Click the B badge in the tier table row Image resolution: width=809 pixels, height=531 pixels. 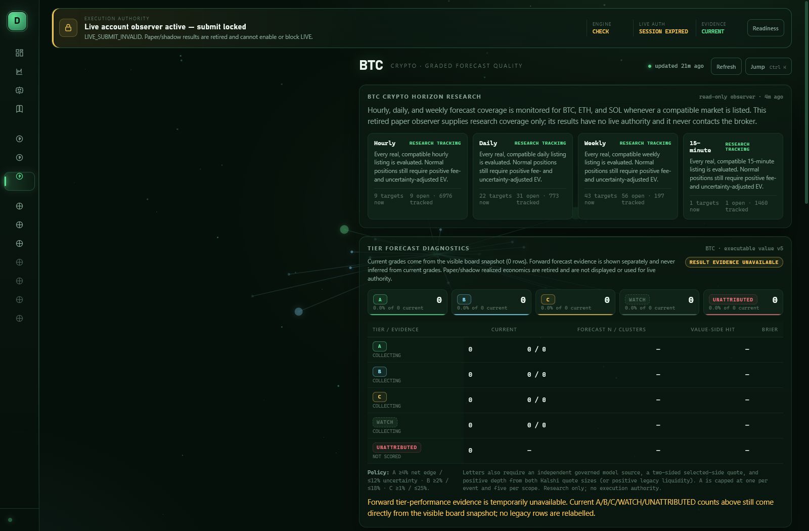tap(380, 372)
